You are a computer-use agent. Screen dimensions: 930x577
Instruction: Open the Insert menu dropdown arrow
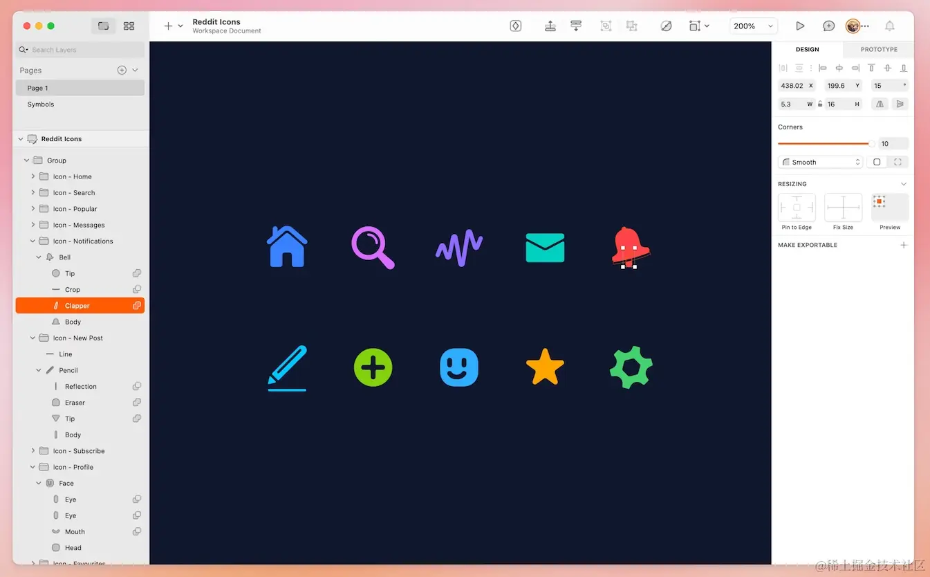pyautogui.click(x=180, y=26)
